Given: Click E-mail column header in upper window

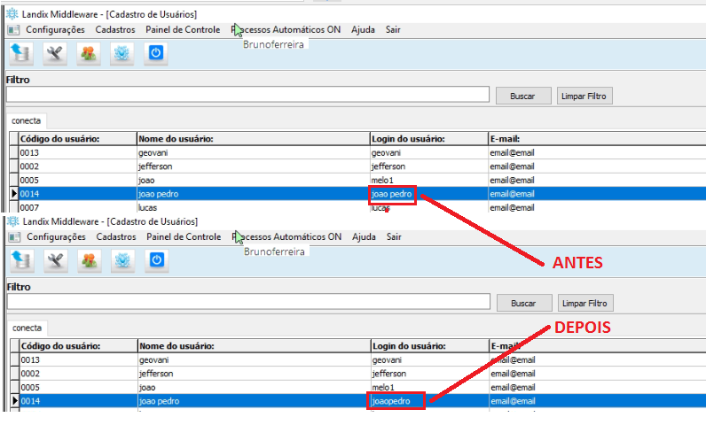Looking at the screenshot, I should click(x=597, y=139).
